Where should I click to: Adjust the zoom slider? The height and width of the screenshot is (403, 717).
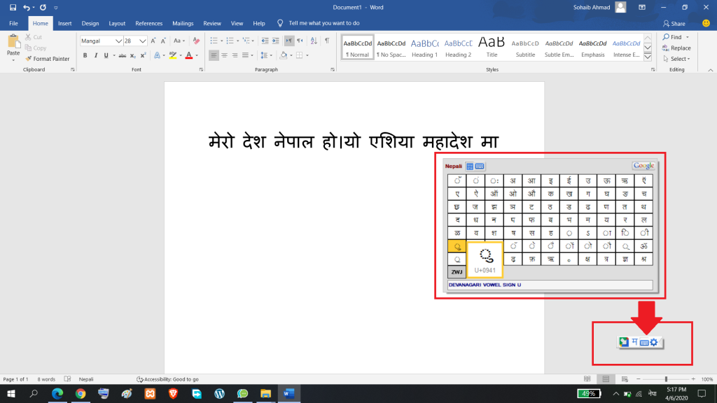666,379
